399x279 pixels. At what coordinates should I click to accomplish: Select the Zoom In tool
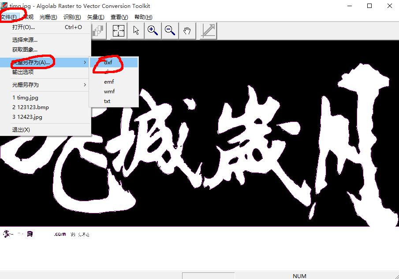tap(153, 30)
